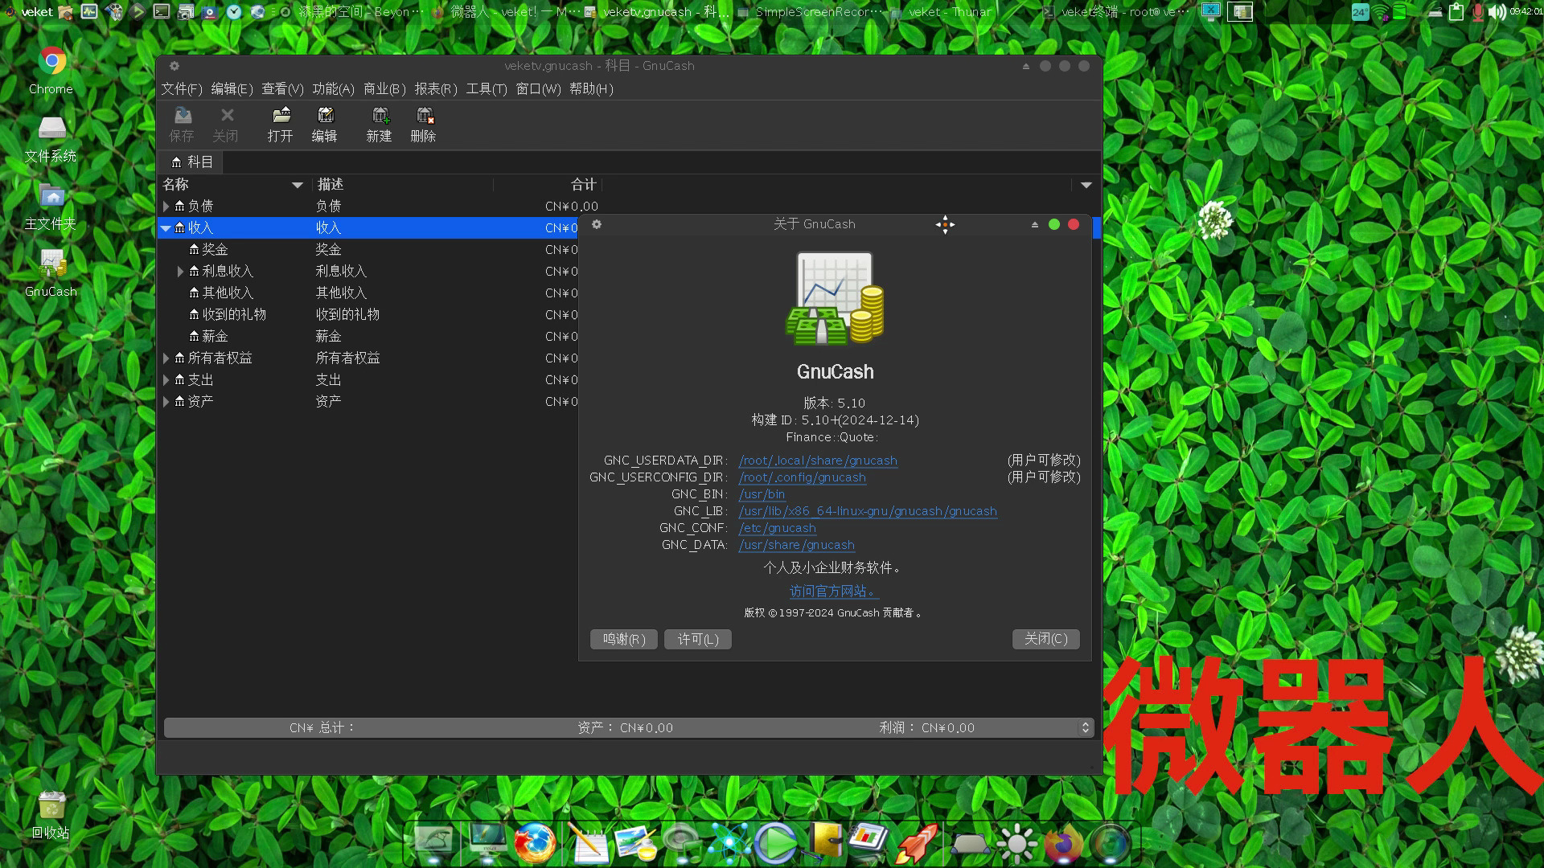Viewport: 1544px width, 868px height.
Task: Click the Close (关闭) toolbar icon
Action: tap(226, 125)
